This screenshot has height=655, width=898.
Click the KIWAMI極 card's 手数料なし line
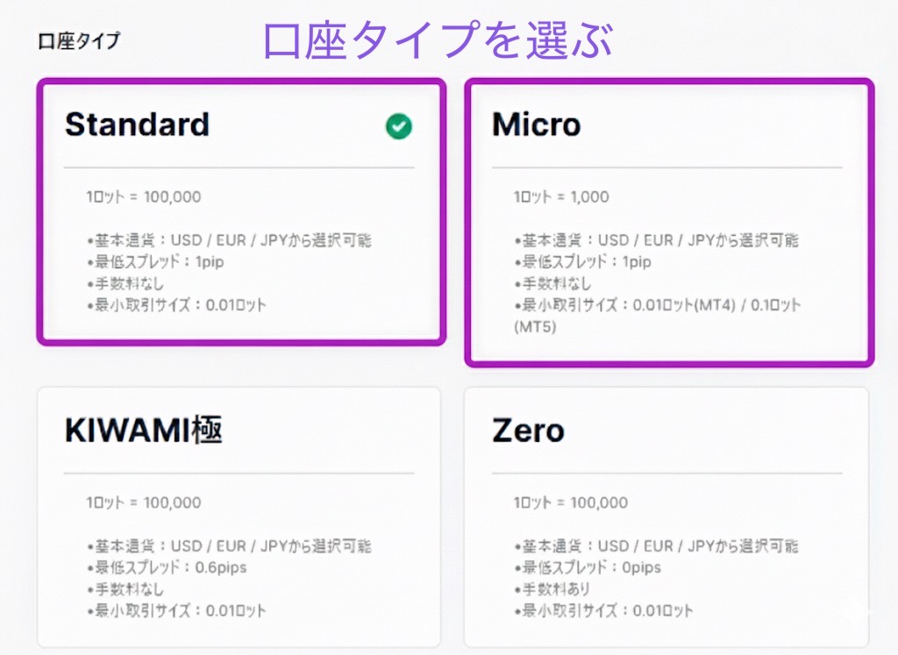125,589
